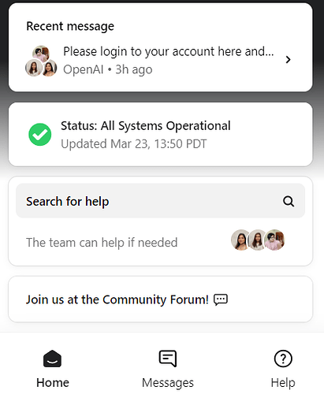
Task: Expand the recent message with chevron arrow
Action: pyautogui.click(x=289, y=60)
